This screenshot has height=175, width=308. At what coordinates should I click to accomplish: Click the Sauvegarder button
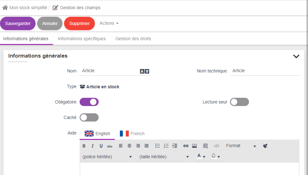pos(18,23)
